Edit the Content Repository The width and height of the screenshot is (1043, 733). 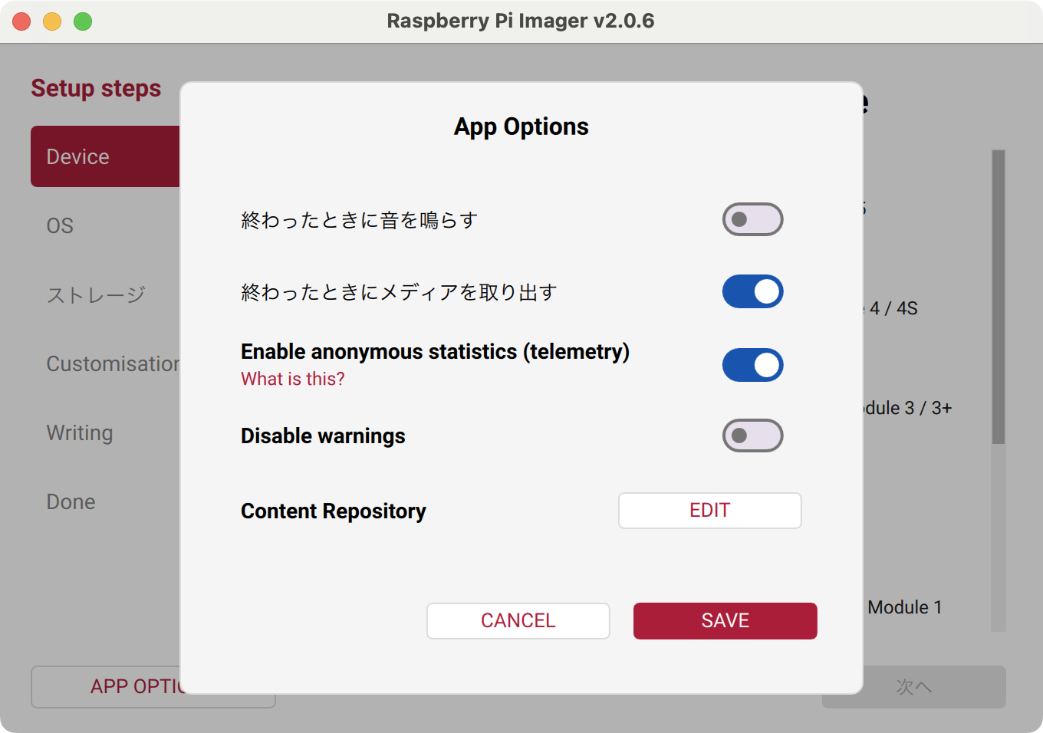click(710, 511)
